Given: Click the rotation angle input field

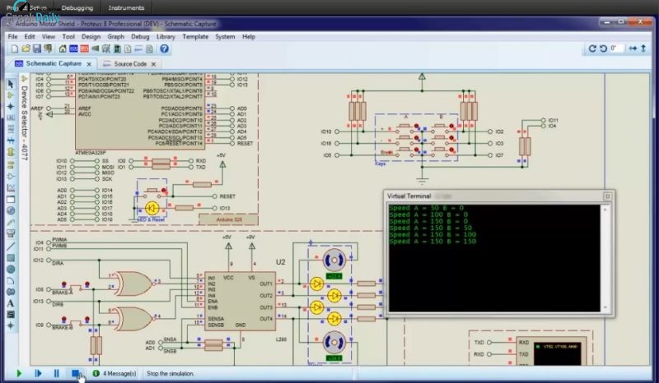Looking at the screenshot, I should 616,49.
